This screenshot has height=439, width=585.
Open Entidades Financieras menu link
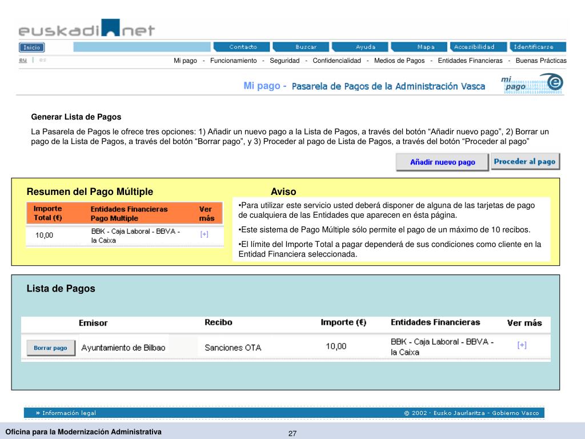470,61
